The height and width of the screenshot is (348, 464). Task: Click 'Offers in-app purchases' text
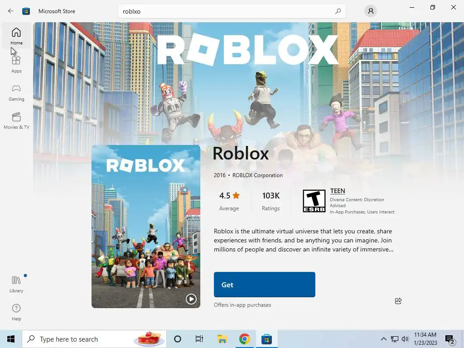click(x=242, y=305)
